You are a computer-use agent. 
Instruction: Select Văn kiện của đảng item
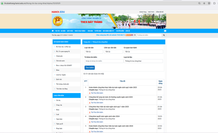(62, 89)
